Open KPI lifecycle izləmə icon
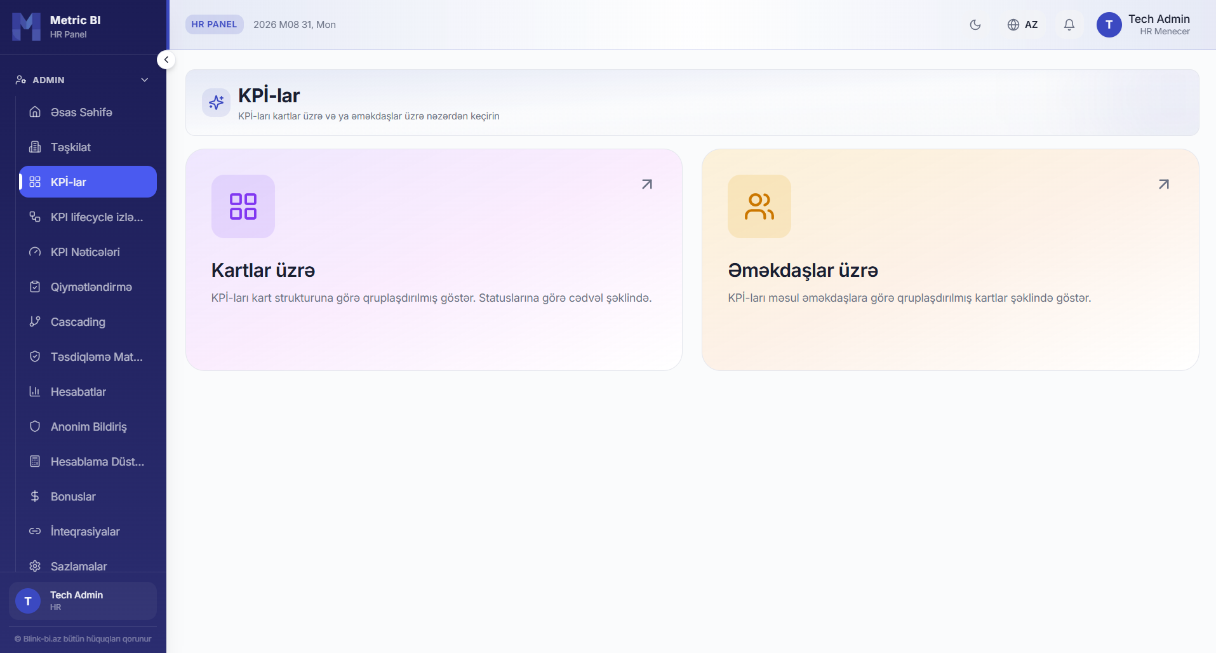Screen dimensions: 1216x653 click(35, 217)
